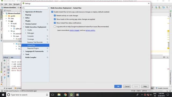
Task: Expand the Tools settings section
Action: point(24,54)
